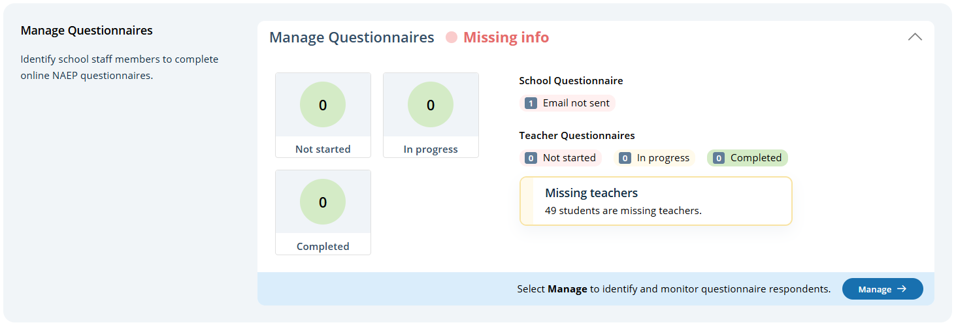The width and height of the screenshot is (956, 327).
Task: Click the number badge beside Email not sent
Action: click(x=531, y=103)
